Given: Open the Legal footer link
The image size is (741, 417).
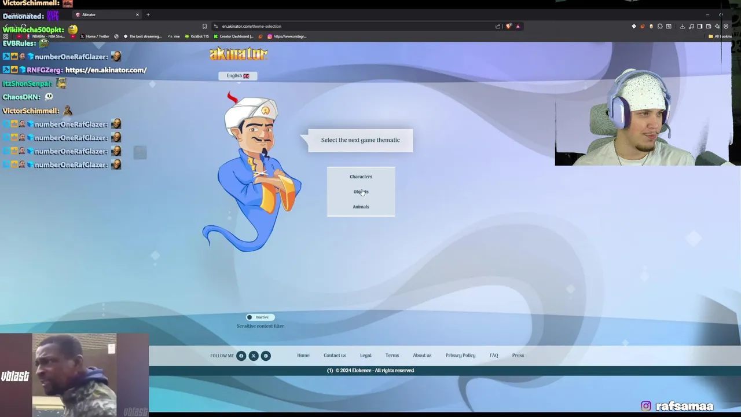Looking at the screenshot, I should [x=366, y=356].
